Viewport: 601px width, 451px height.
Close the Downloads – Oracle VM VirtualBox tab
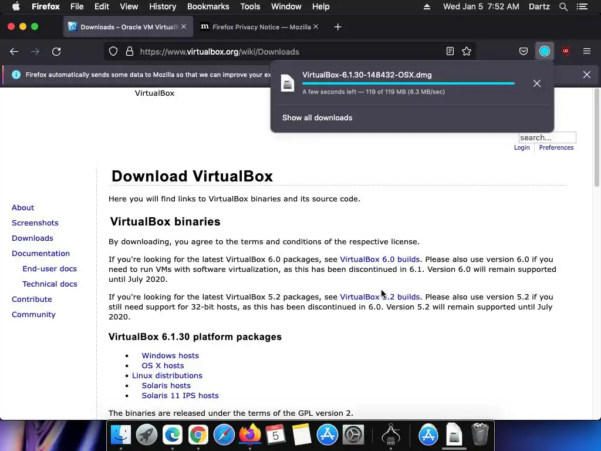(x=184, y=26)
